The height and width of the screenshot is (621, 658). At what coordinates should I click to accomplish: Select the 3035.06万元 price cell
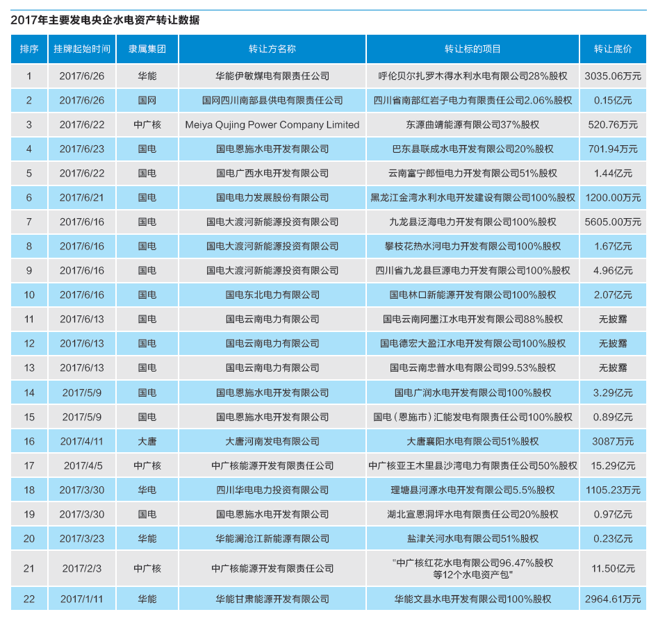click(x=613, y=76)
